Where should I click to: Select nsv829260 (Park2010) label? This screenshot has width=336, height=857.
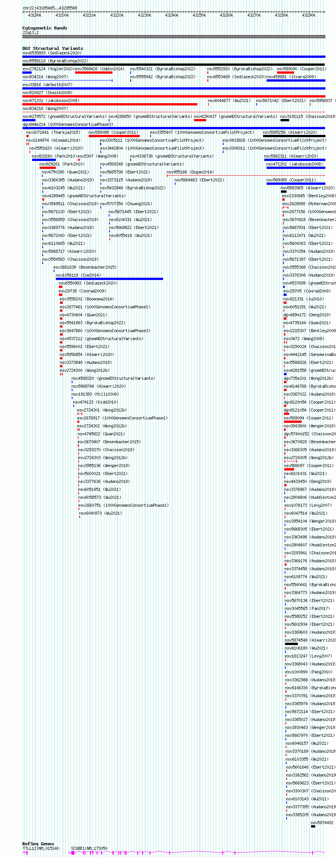[x=54, y=156]
